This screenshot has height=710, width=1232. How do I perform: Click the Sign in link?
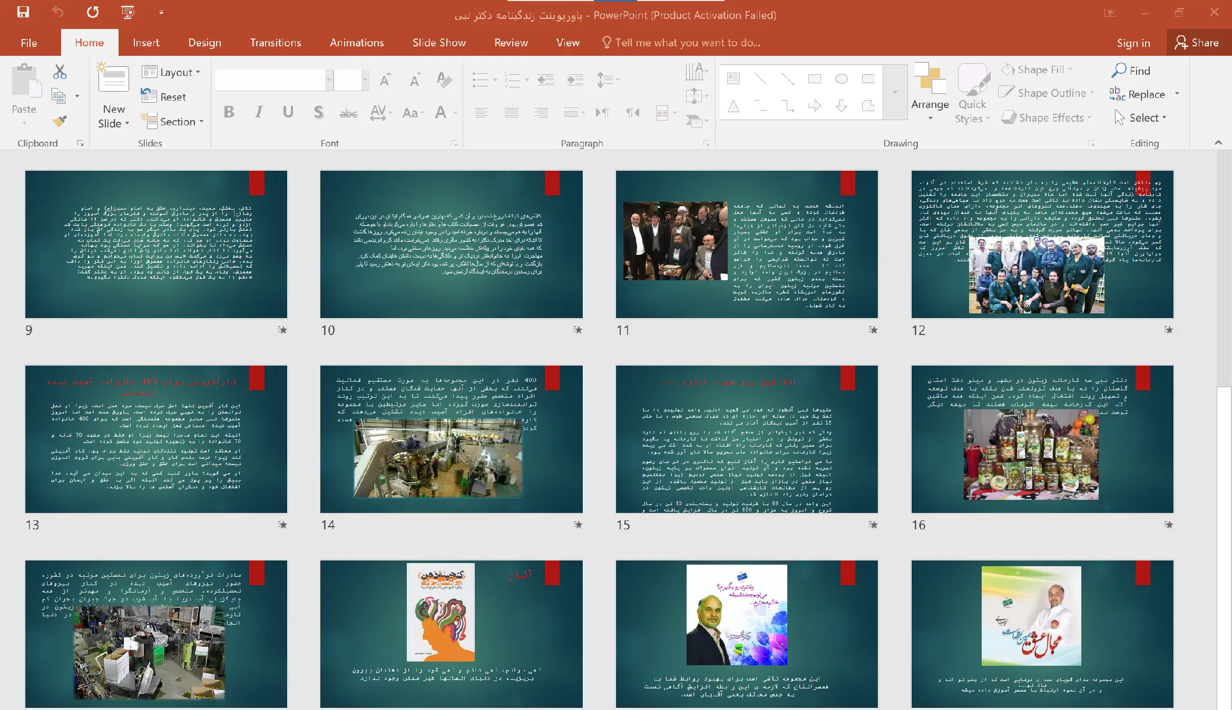point(1133,43)
